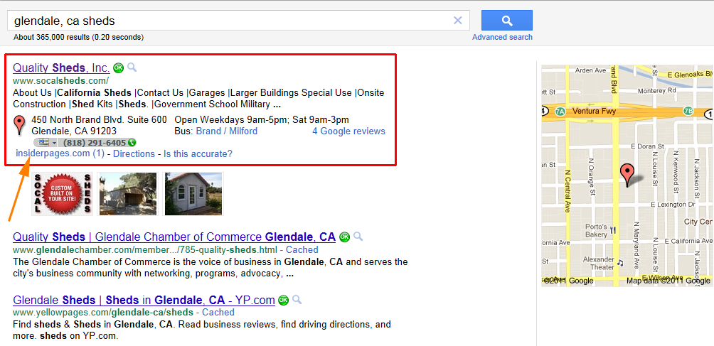The height and width of the screenshot is (346, 714).
Task: Open preview magnifier for YP.com result
Action: pyautogui.click(x=297, y=300)
